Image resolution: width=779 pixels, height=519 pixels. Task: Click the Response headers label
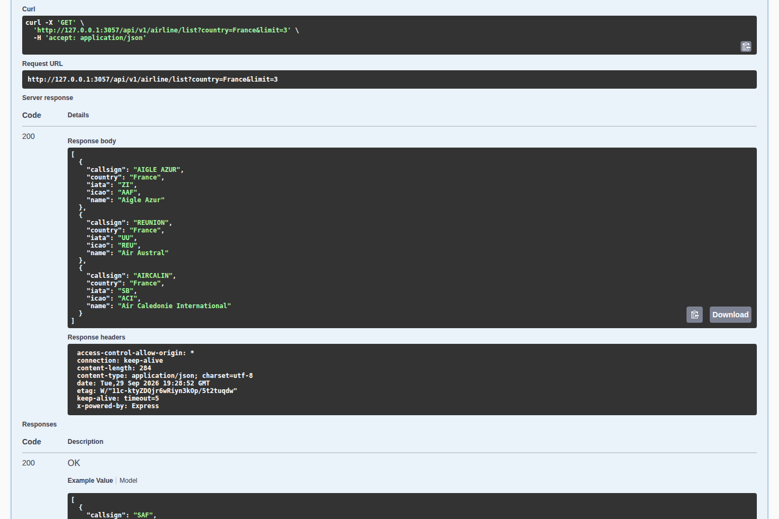[x=96, y=337]
